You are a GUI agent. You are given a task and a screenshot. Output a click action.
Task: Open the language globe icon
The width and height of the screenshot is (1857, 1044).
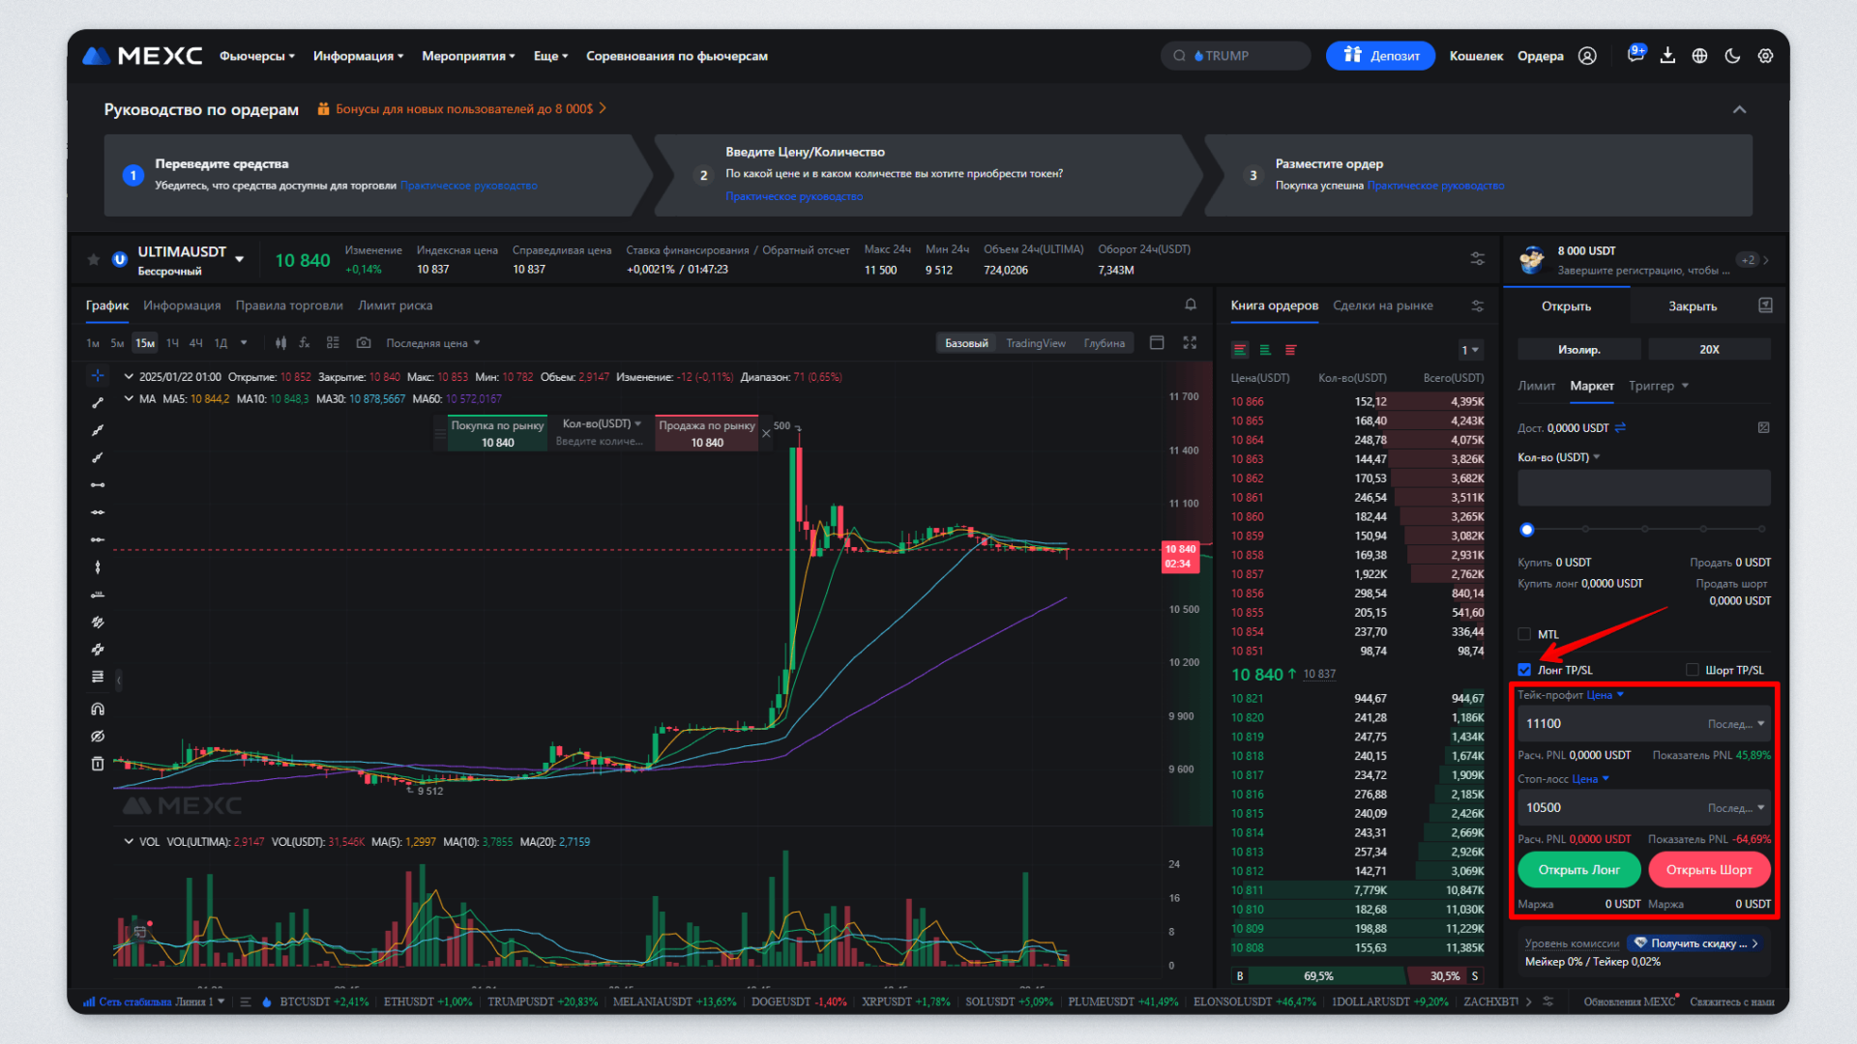pos(1699,56)
